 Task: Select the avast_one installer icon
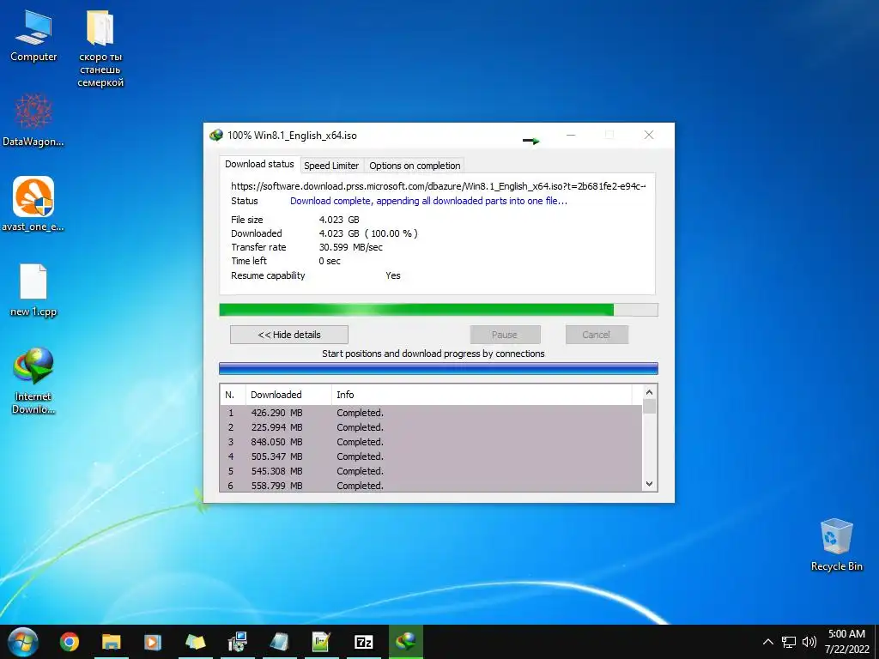pyautogui.click(x=33, y=204)
